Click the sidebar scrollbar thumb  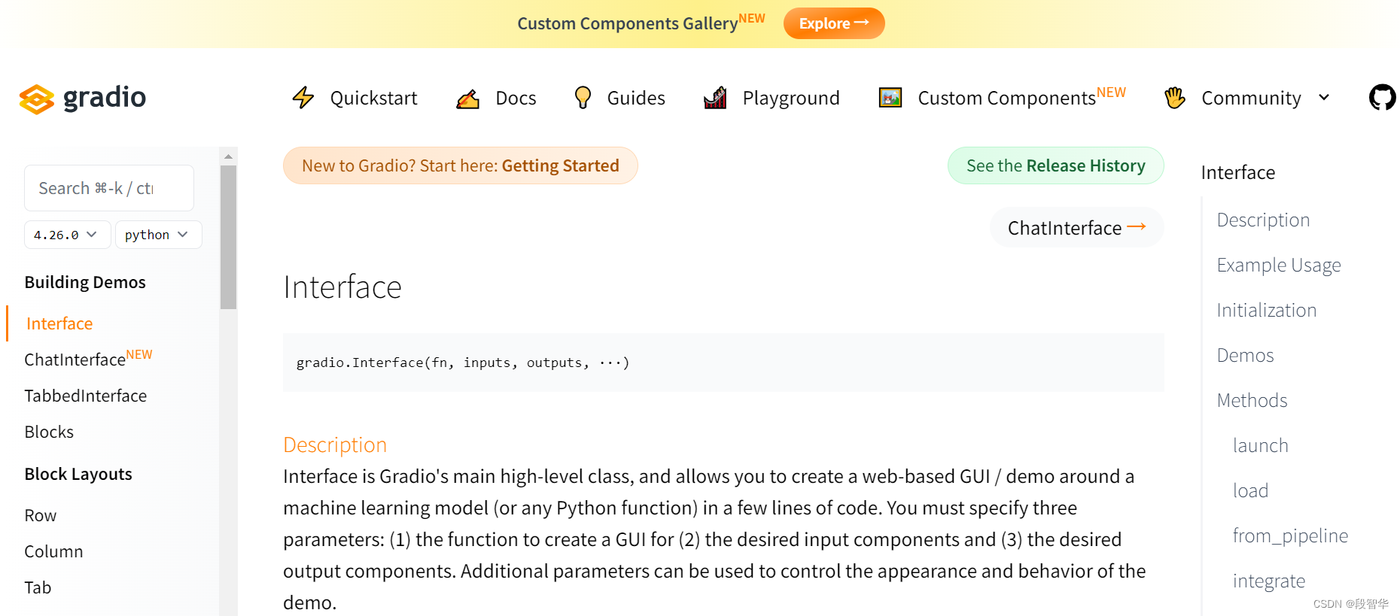pyautogui.click(x=228, y=238)
